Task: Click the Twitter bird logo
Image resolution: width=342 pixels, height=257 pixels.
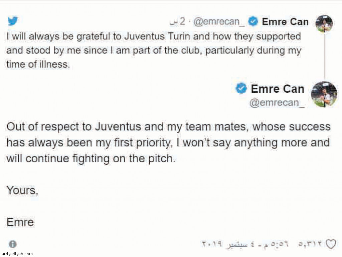Action: click(x=13, y=21)
